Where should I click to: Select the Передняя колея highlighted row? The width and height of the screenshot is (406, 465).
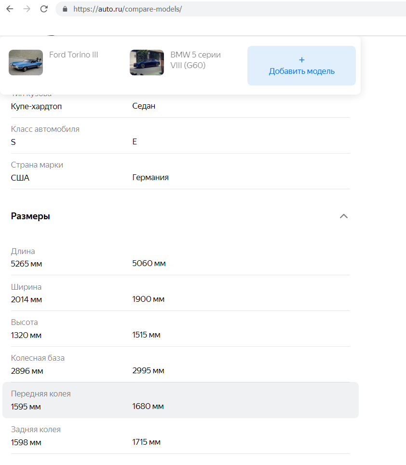pos(180,400)
